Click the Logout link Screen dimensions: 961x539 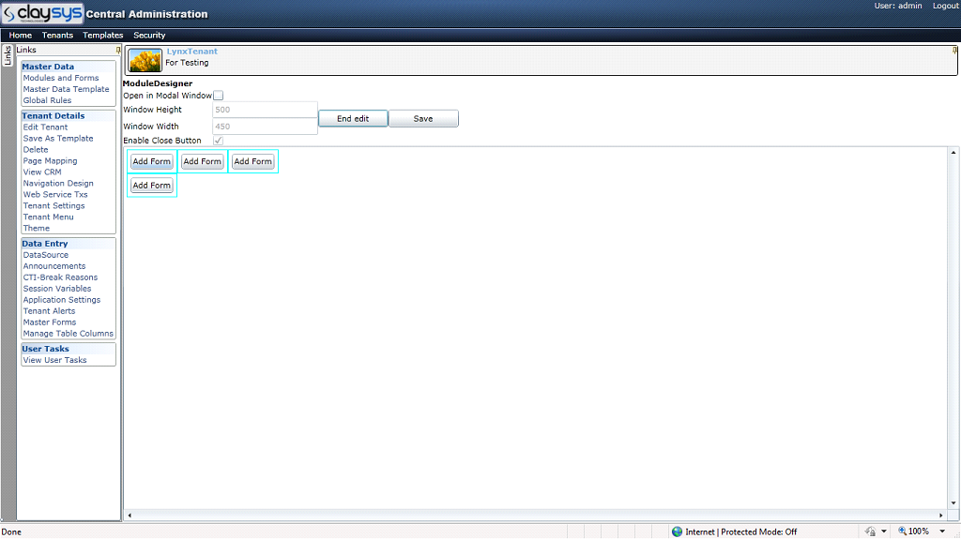tap(946, 6)
